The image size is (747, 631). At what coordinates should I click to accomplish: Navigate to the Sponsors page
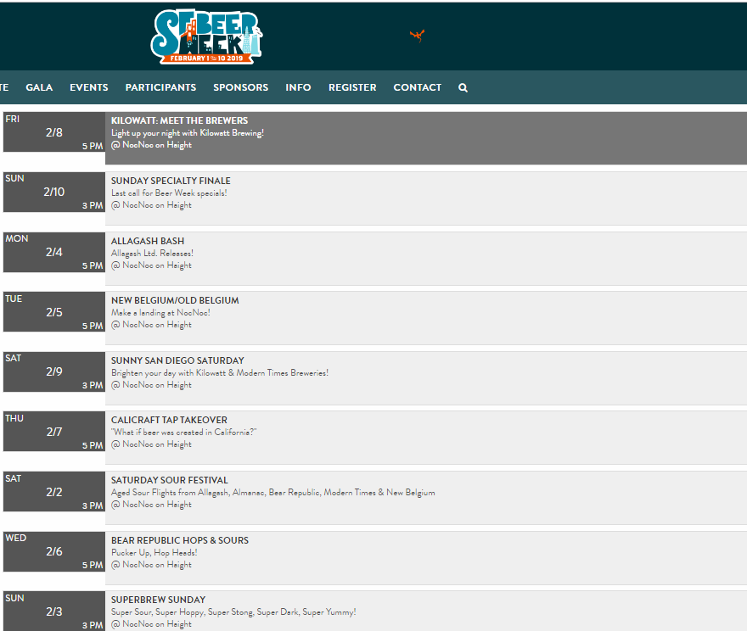[240, 87]
